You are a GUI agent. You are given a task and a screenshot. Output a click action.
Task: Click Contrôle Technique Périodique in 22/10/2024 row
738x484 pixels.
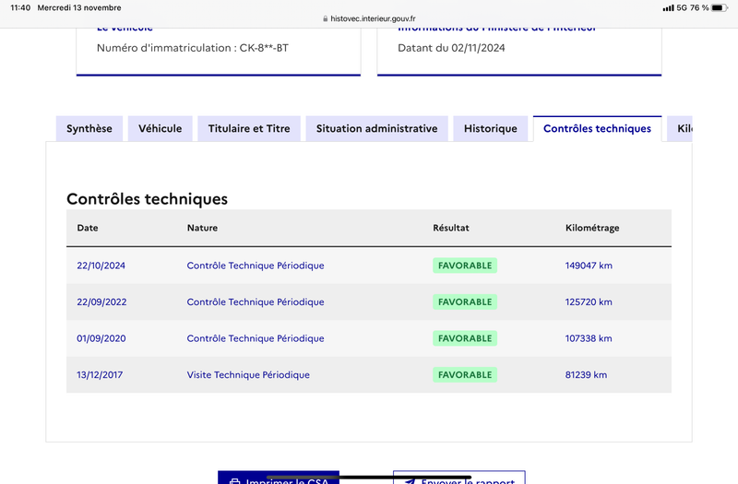pos(256,266)
